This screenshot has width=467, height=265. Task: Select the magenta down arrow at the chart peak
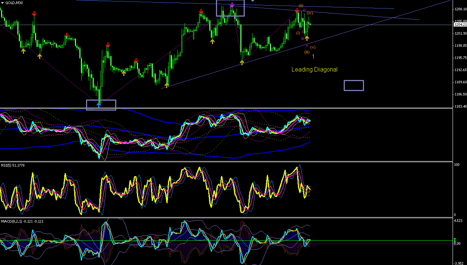pos(232,5)
